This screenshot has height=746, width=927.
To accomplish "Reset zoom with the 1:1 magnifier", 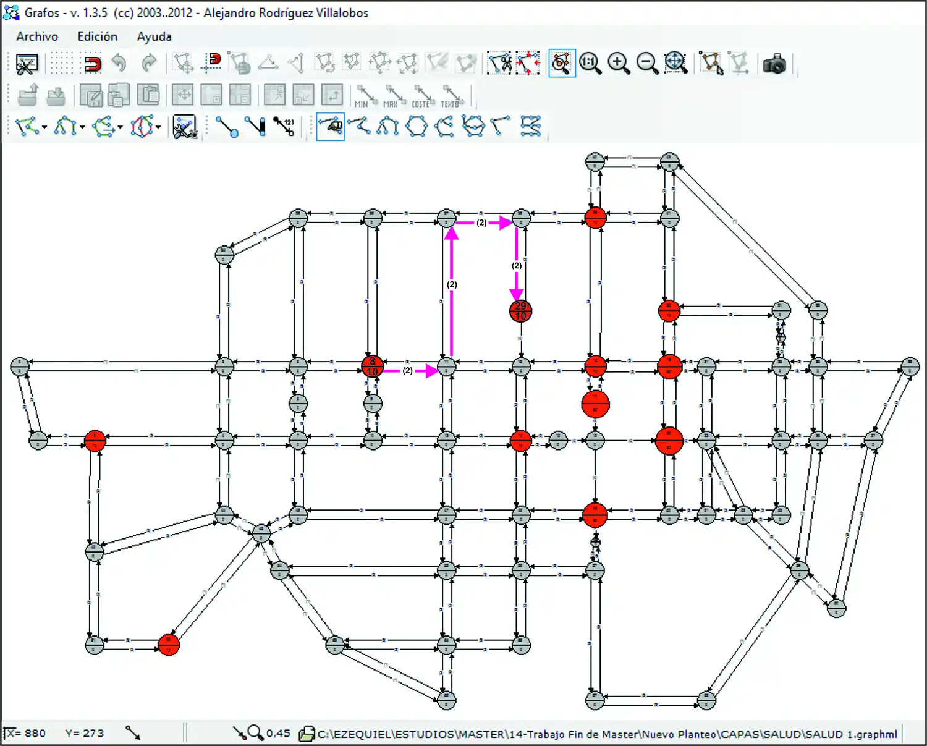I will click(590, 63).
